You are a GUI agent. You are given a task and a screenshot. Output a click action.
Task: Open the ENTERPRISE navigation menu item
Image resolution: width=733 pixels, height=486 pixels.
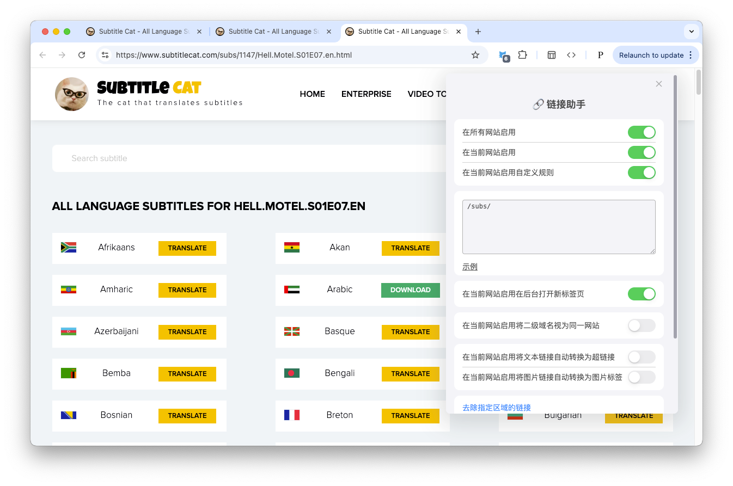coord(366,94)
